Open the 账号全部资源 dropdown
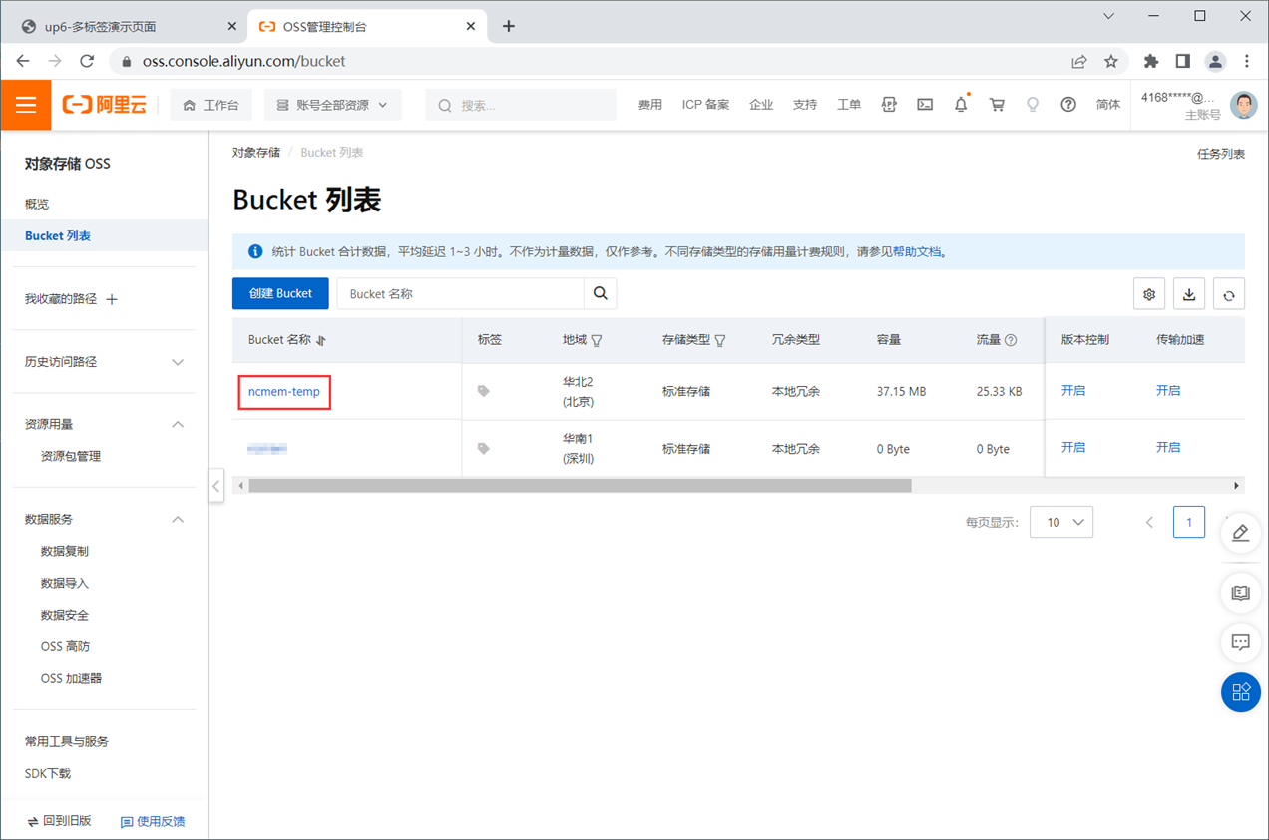The height and width of the screenshot is (840, 1269). coord(332,105)
